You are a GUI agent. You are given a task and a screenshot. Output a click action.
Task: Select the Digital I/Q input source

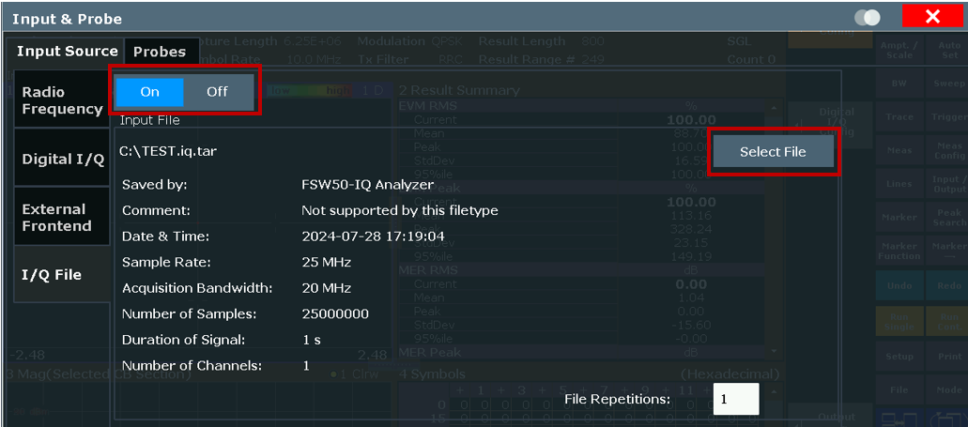[x=62, y=160]
